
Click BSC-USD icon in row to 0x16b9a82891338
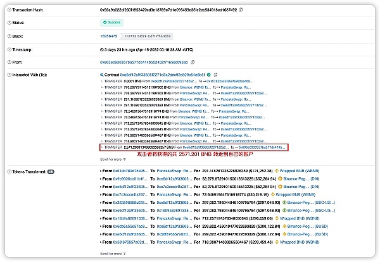pos(284,211)
